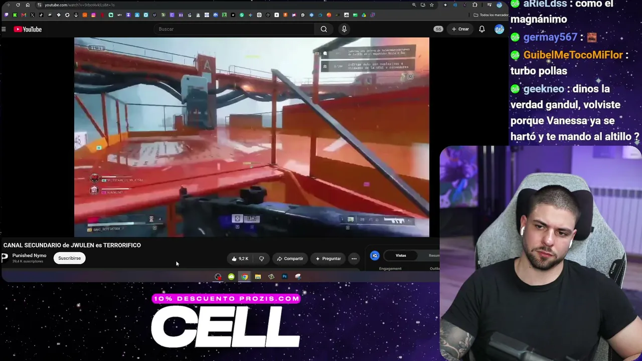Open the site info icon beside the URL
Screen dimensions: 642x361
pyautogui.click(x=39, y=5)
